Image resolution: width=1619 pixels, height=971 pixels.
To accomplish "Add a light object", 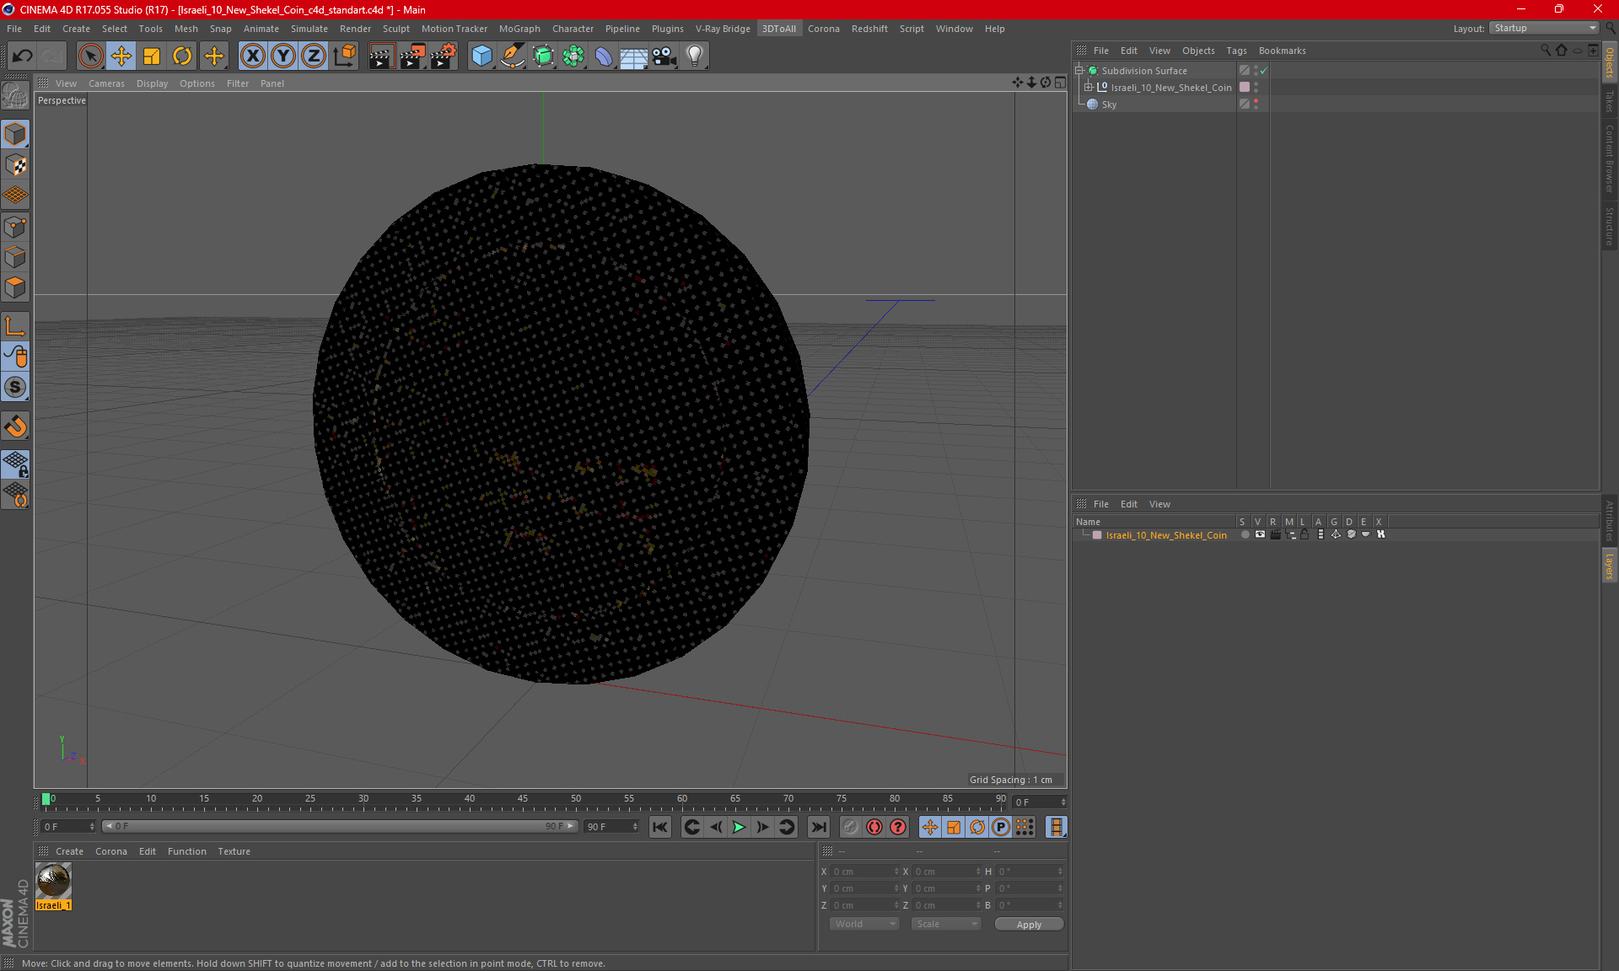I will click(x=694, y=56).
